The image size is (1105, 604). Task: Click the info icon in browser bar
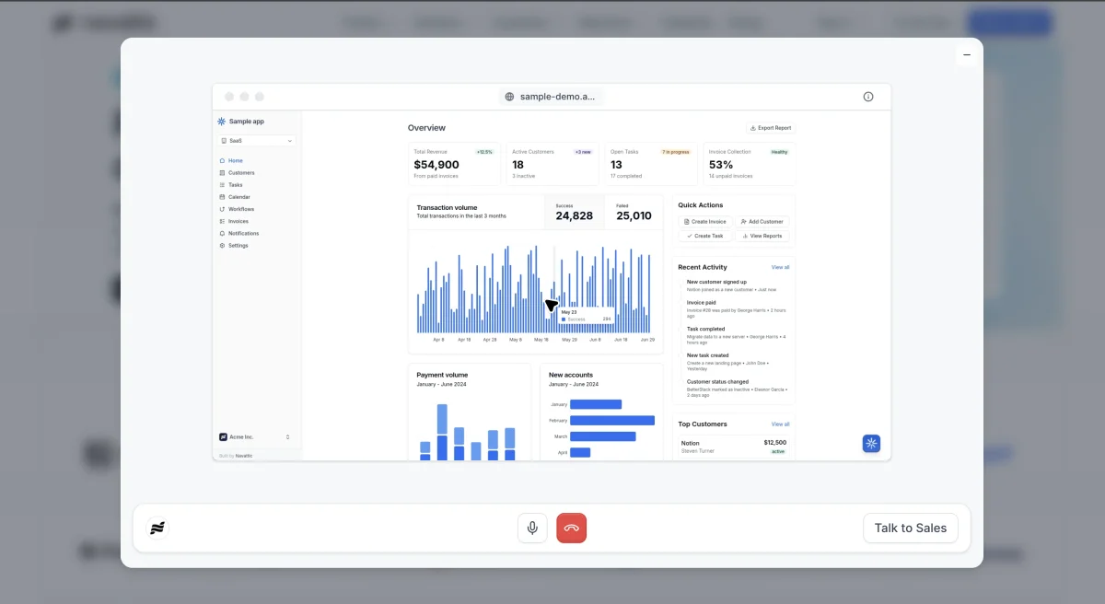click(x=868, y=97)
